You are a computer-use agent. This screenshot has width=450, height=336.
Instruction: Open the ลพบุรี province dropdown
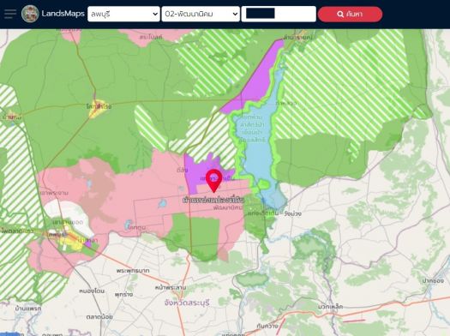[x=123, y=14]
